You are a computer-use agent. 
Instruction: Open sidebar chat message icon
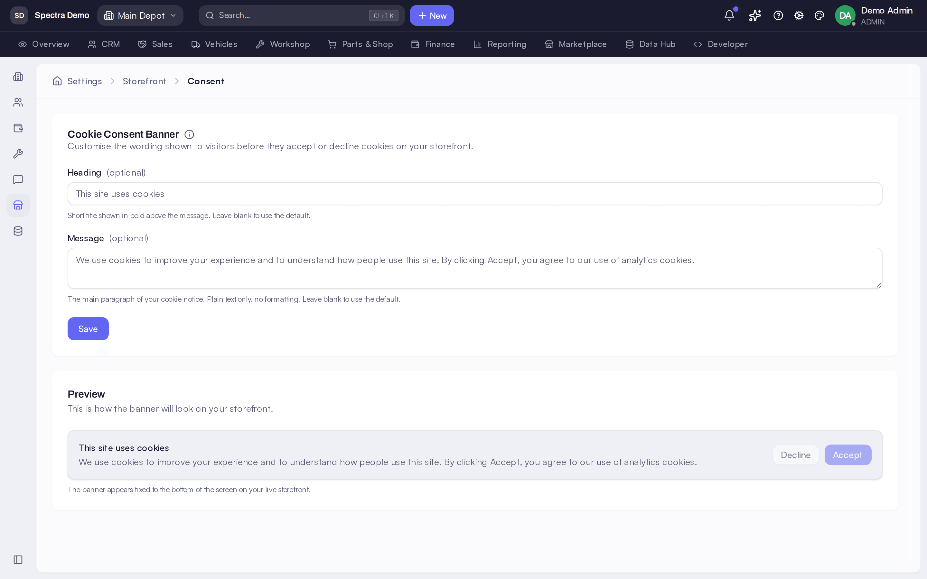pyautogui.click(x=18, y=179)
